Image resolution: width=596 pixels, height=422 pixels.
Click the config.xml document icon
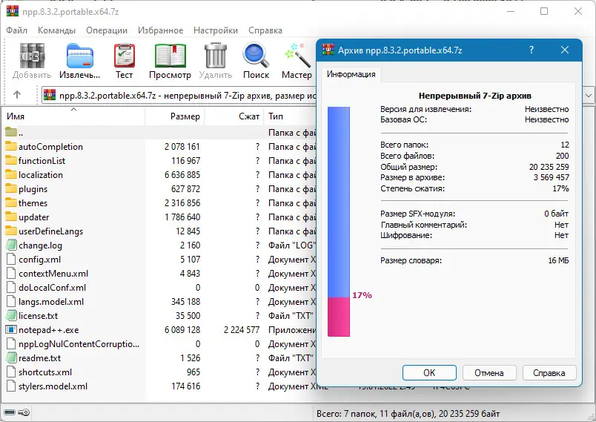click(11, 260)
